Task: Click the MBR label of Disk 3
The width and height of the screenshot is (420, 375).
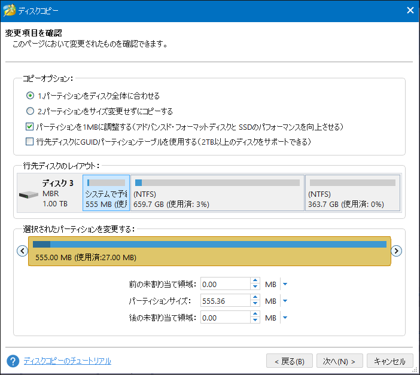Action: pos(51,193)
